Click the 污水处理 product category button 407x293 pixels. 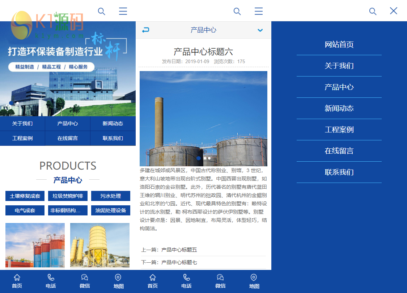point(111,196)
